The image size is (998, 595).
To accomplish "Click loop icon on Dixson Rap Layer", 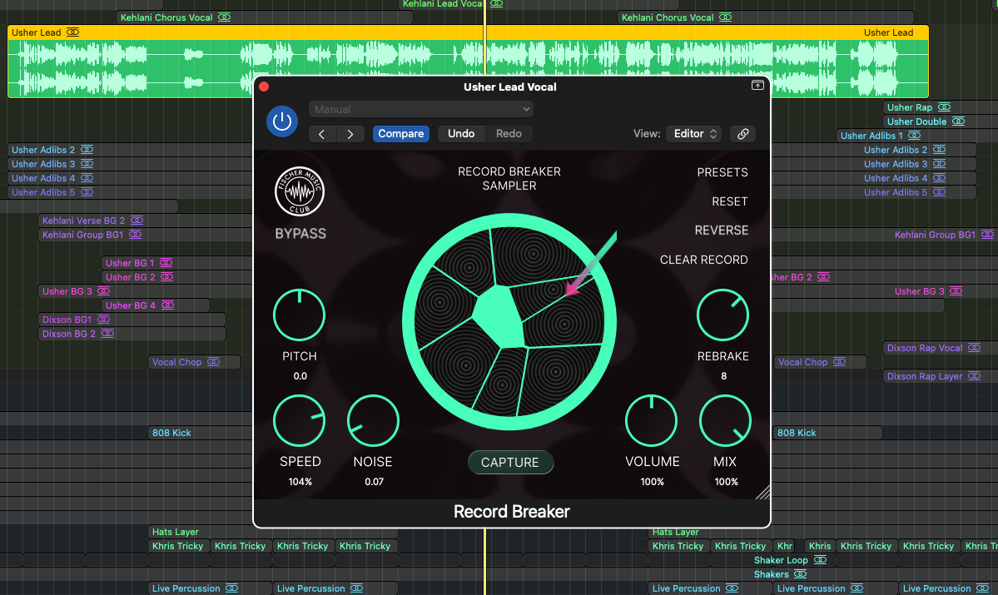I will (974, 375).
